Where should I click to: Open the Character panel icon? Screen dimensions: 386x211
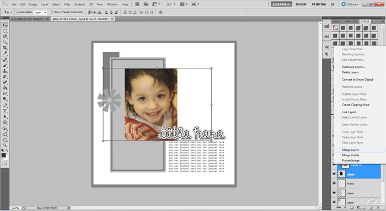tap(326, 47)
